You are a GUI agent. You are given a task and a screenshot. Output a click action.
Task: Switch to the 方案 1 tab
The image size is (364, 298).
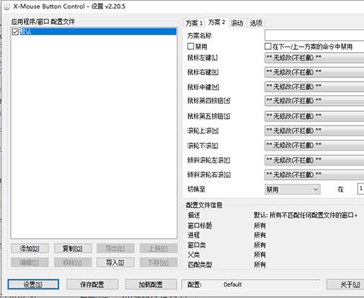[x=194, y=23]
